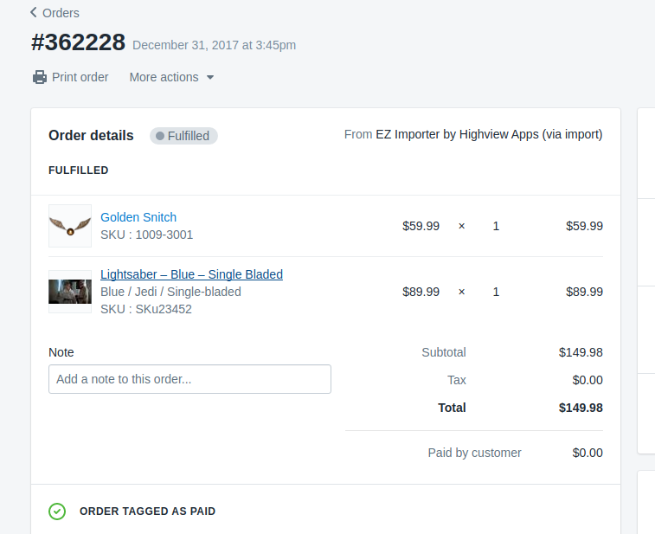
Task: Open the More actions dropdown
Action: [164, 77]
